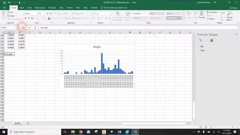Viewport: 240px width, 135px height.
Task: Click the Copy icon in Clipboard group
Action: (x=8, y=16)
